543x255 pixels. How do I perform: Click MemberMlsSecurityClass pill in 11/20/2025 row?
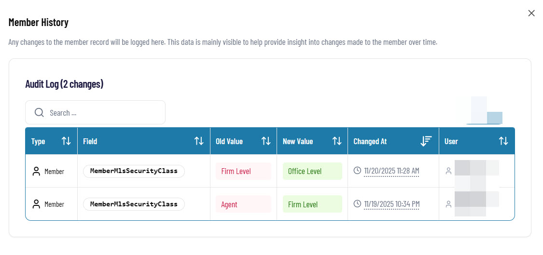pyautogui.click(x=134, y=171)
